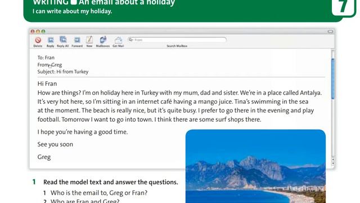Click 'I can write about my holiday.' subtitle
The image size is (360, 203).
tap(73, 11)
